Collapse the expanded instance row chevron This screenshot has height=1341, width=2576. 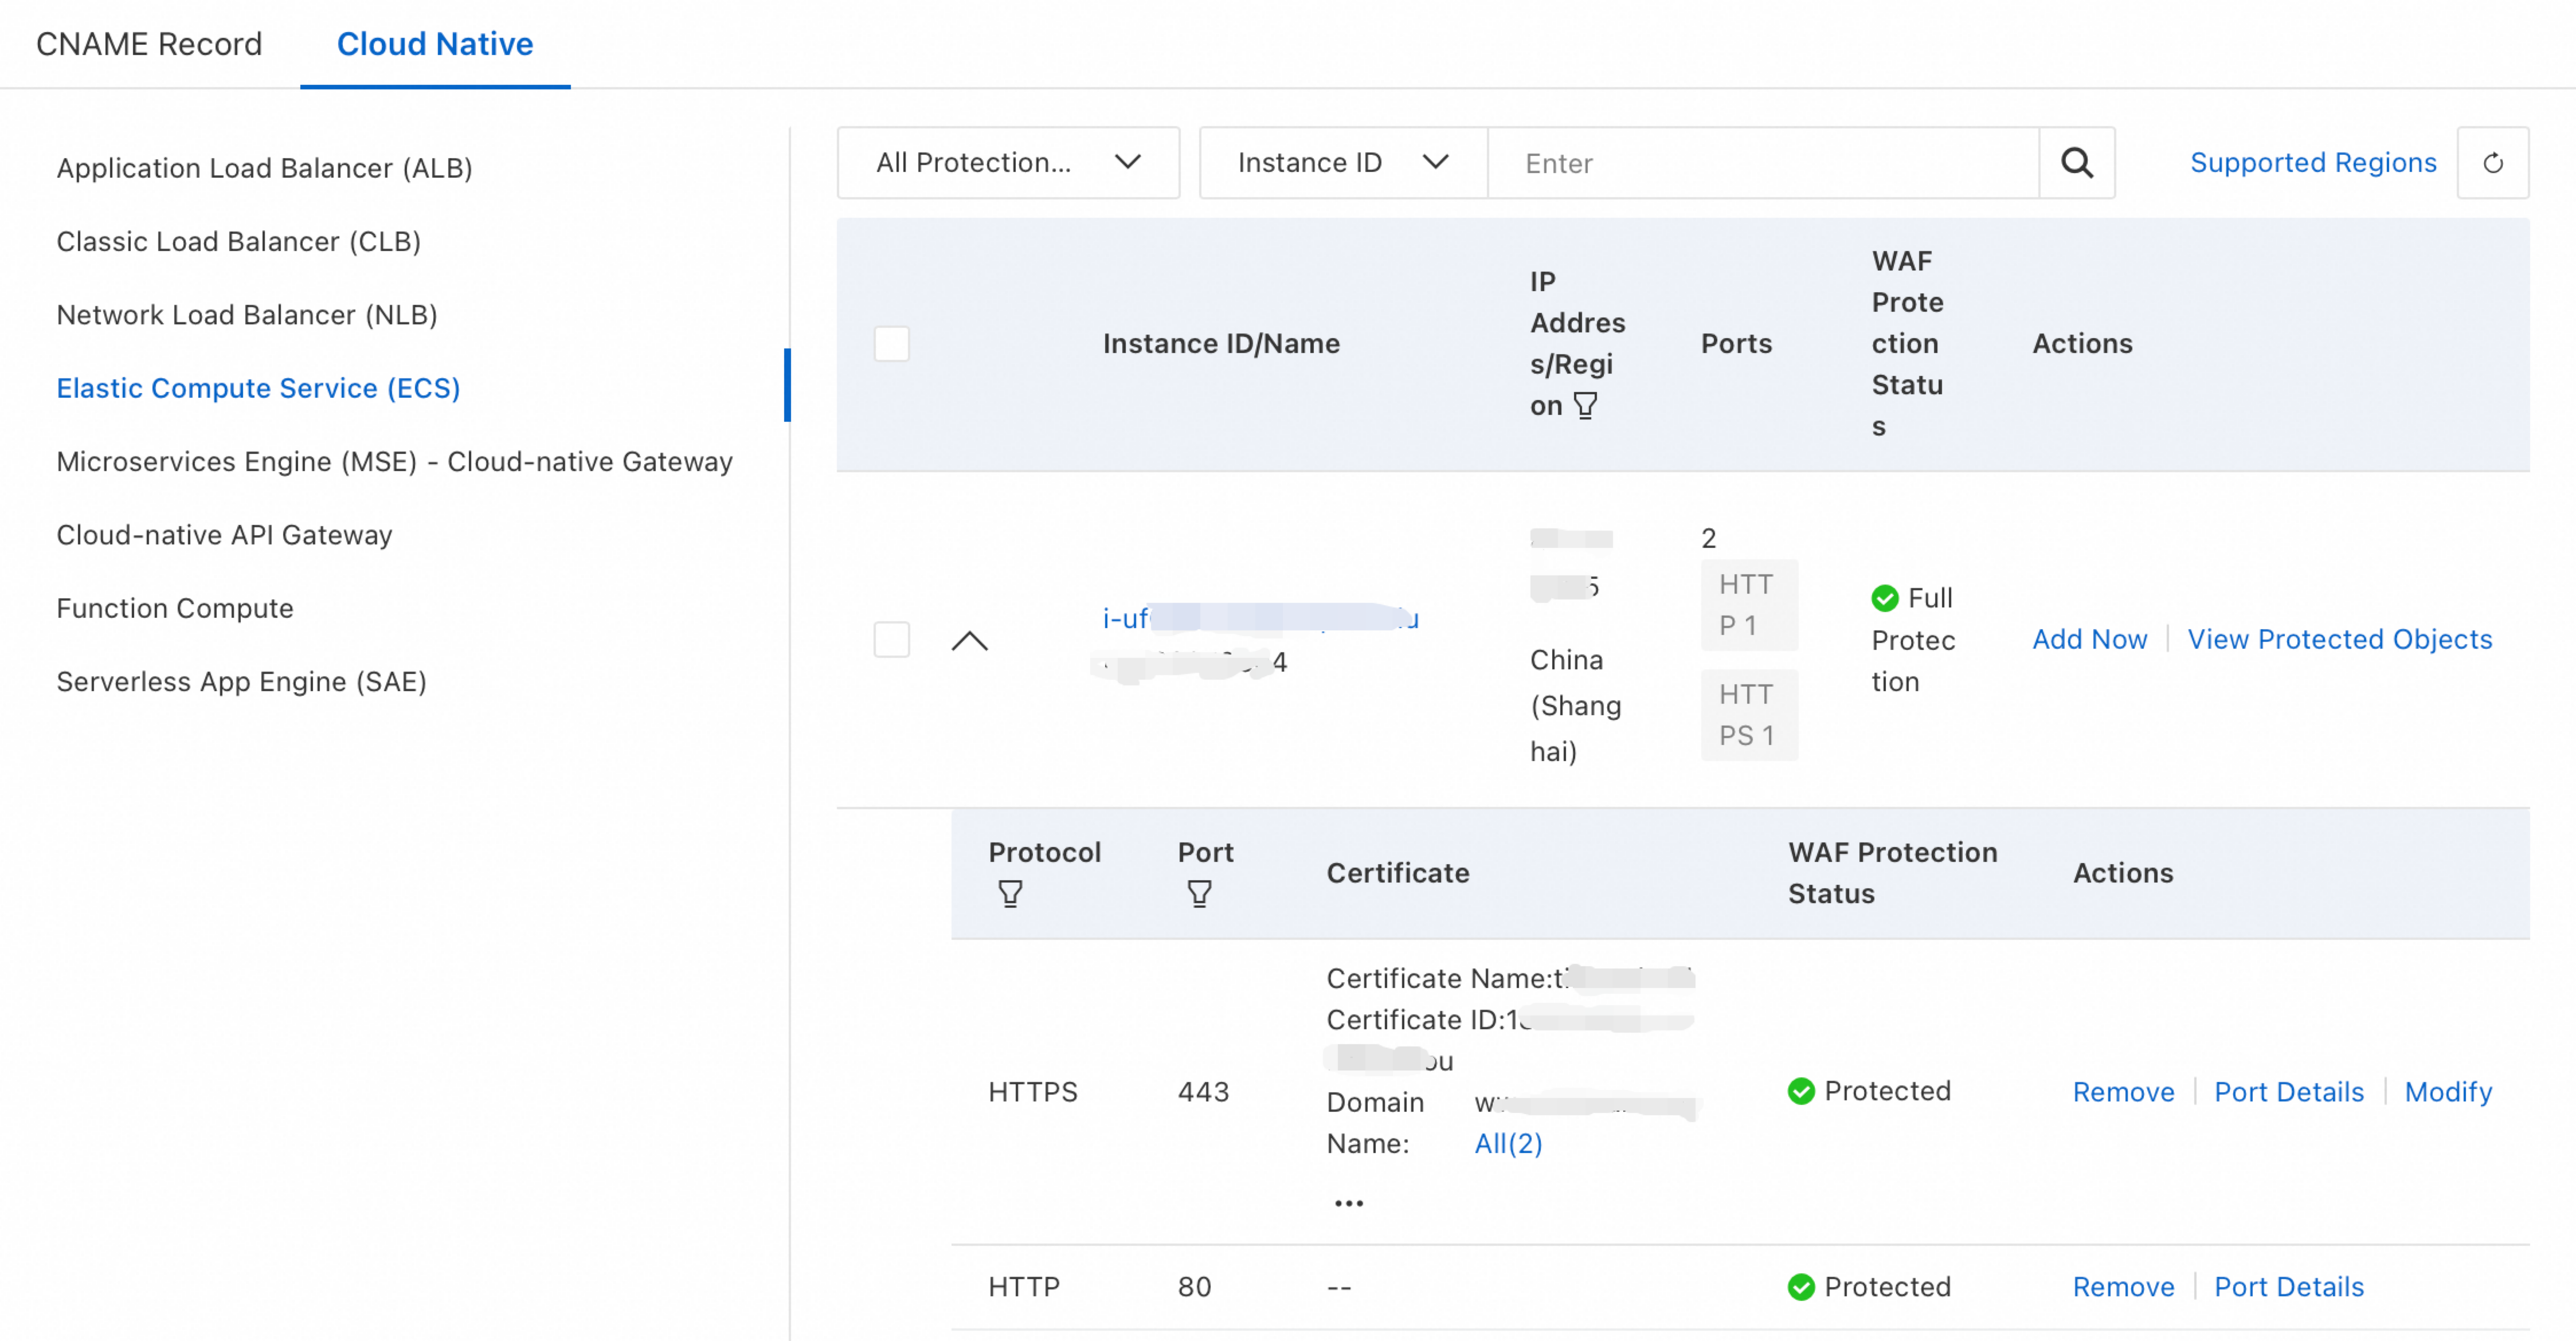[x=969, y=641]
